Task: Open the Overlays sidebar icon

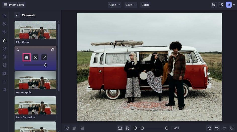Action: click(x=5, y=73)
